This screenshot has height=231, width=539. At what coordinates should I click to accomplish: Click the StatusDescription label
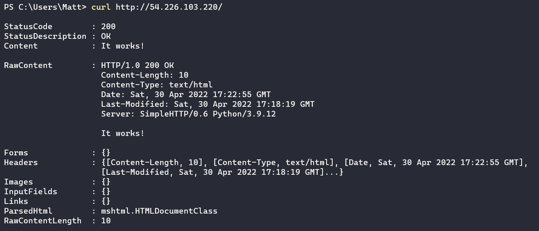click(x=45, y=36)
